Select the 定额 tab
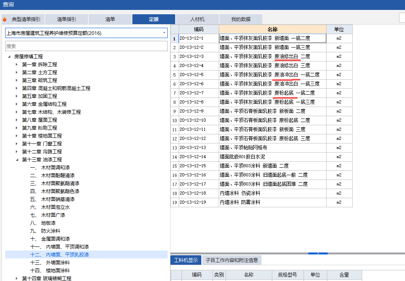Image resolution: width=405 pixels, height=281 pixels. tap(154, 19)
